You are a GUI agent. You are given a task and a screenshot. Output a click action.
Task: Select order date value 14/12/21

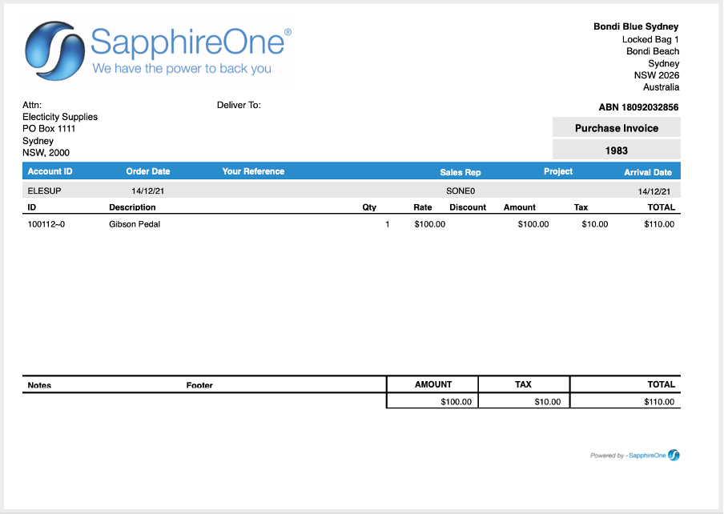click(x=147, y=191)
